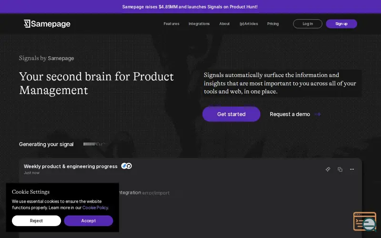Open the Integrations nav item

(199, 24)
